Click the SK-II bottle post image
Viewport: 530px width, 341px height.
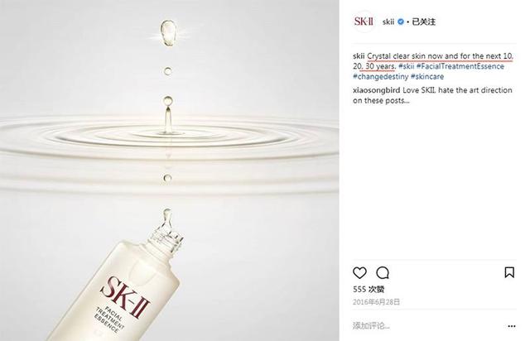(169, 170)
